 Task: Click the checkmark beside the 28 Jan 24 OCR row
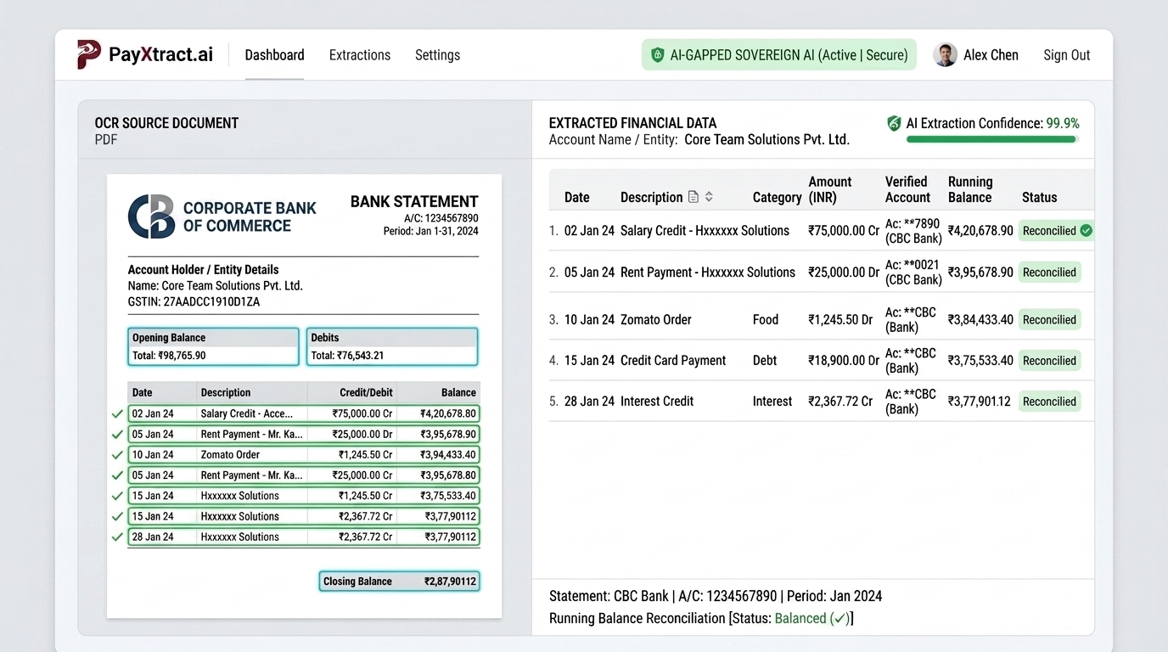117,537
